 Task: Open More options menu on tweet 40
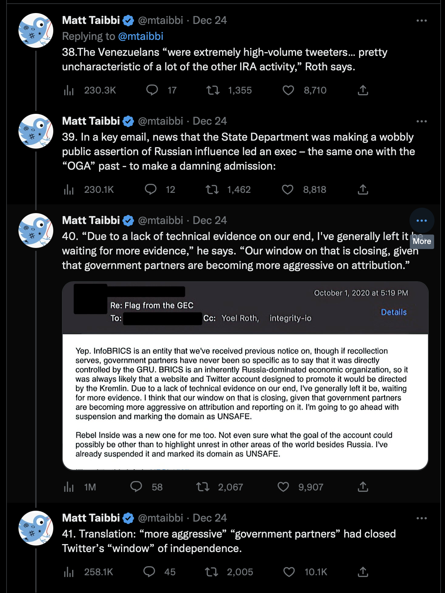[421, 220]
